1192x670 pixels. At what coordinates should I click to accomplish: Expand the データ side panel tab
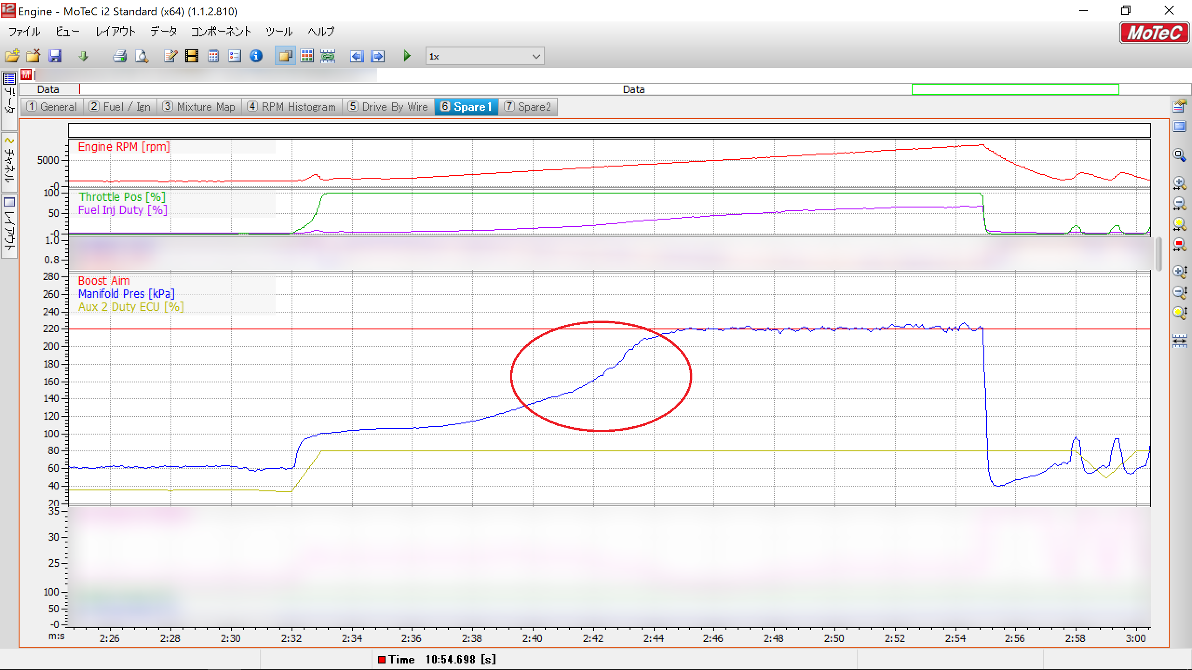9,100
